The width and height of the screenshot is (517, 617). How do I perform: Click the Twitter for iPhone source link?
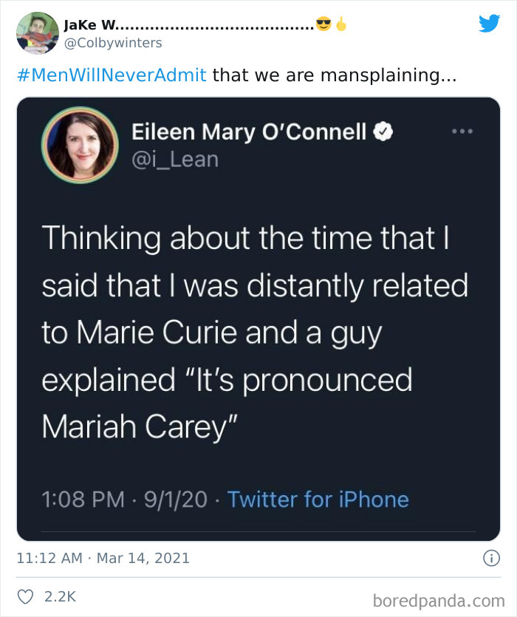tap(320, 500)
